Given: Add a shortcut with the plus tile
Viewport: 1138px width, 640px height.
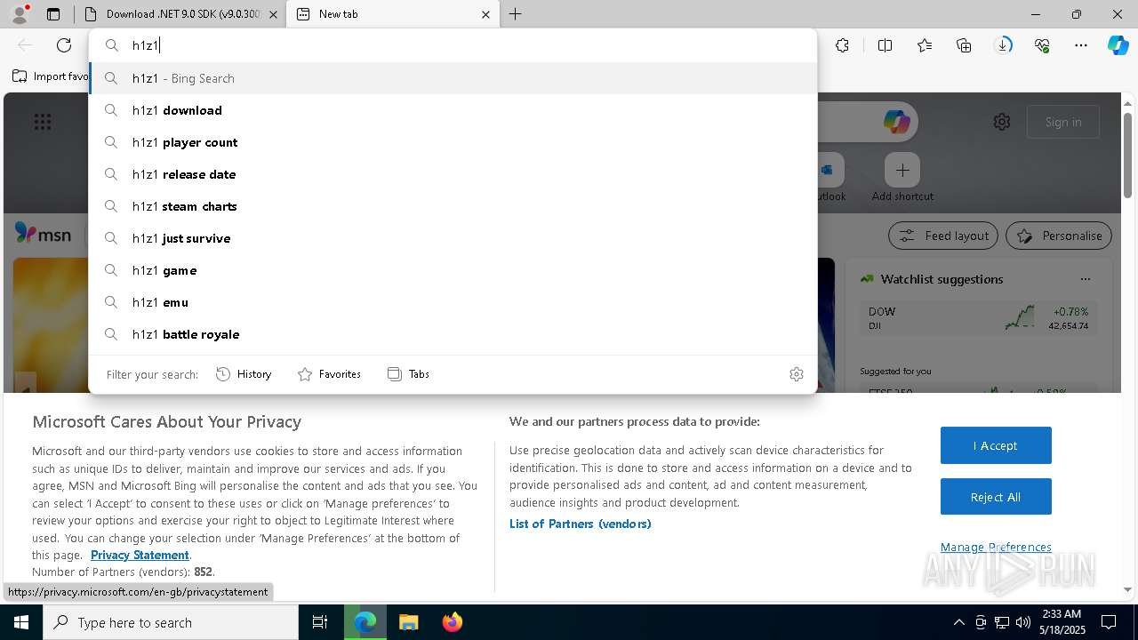Looking at the screenshot, I should [x=902, y=170].
